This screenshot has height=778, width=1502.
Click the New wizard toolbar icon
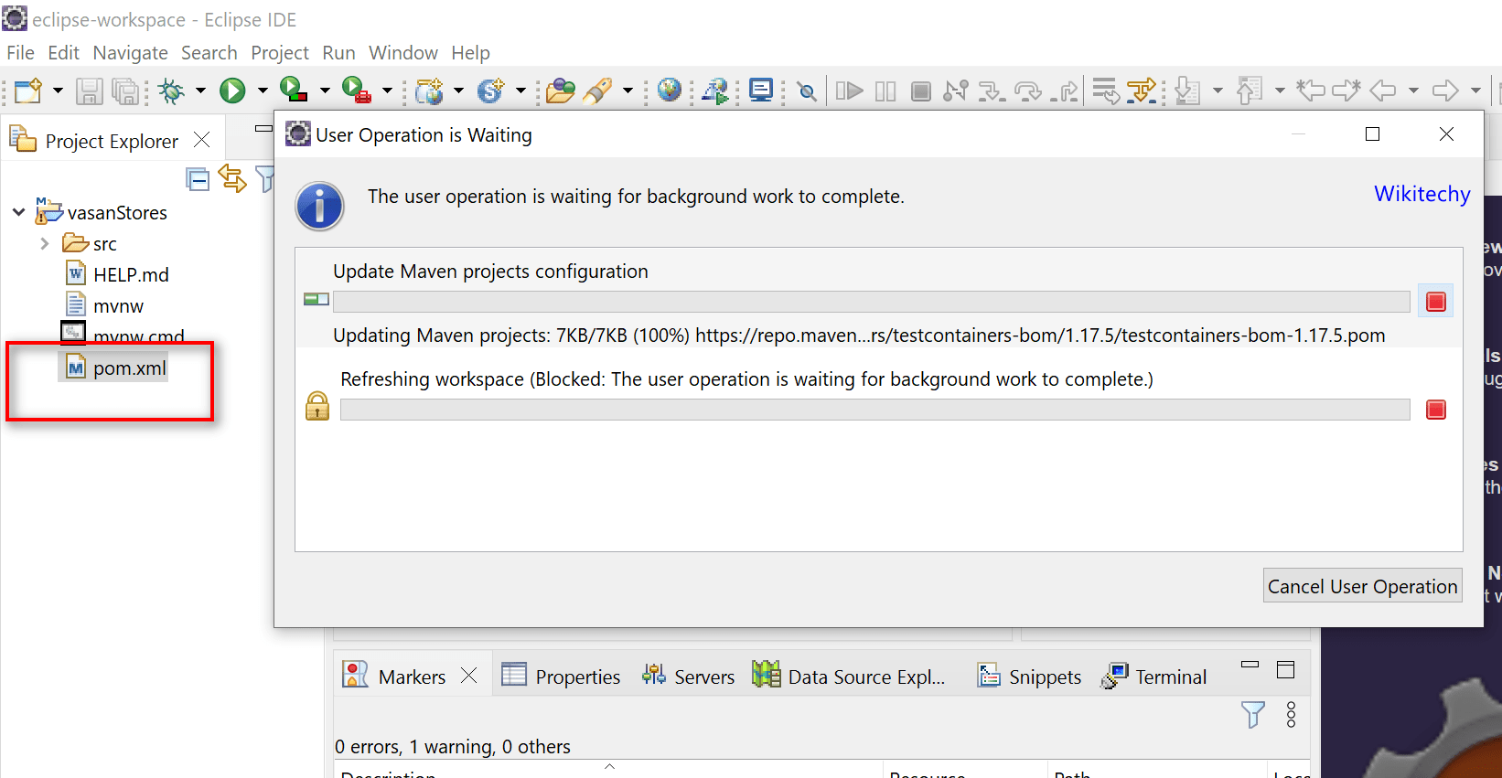[x=28, y=91]
